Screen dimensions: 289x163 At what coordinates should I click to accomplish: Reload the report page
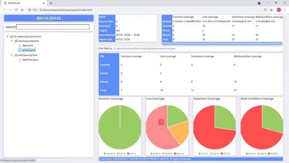point(16,10)
